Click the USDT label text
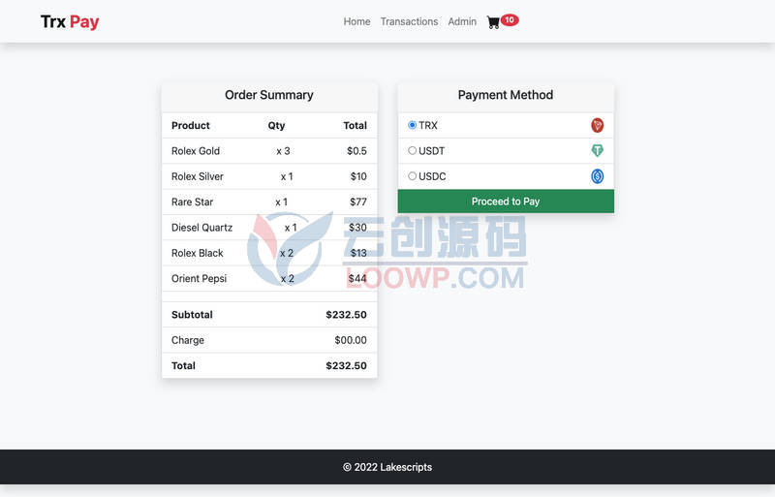775x497 pixels. (x=431, y=151)
